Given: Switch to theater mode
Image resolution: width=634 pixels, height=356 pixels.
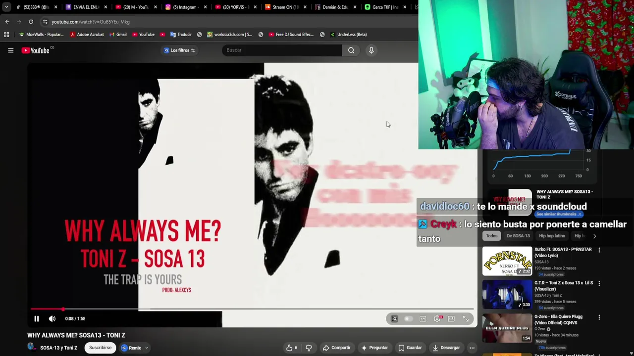Looking at the screenshot, I should pos(451,319).
